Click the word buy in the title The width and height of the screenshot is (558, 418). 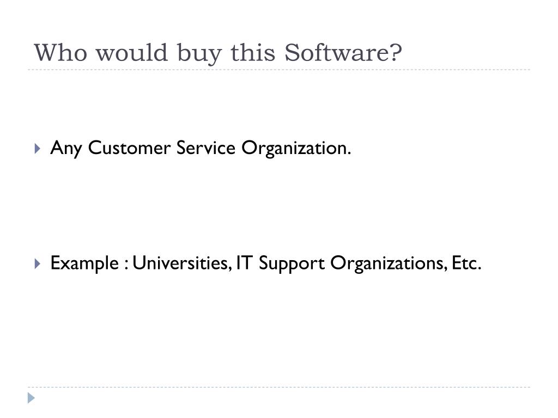[x=199, y=54]
